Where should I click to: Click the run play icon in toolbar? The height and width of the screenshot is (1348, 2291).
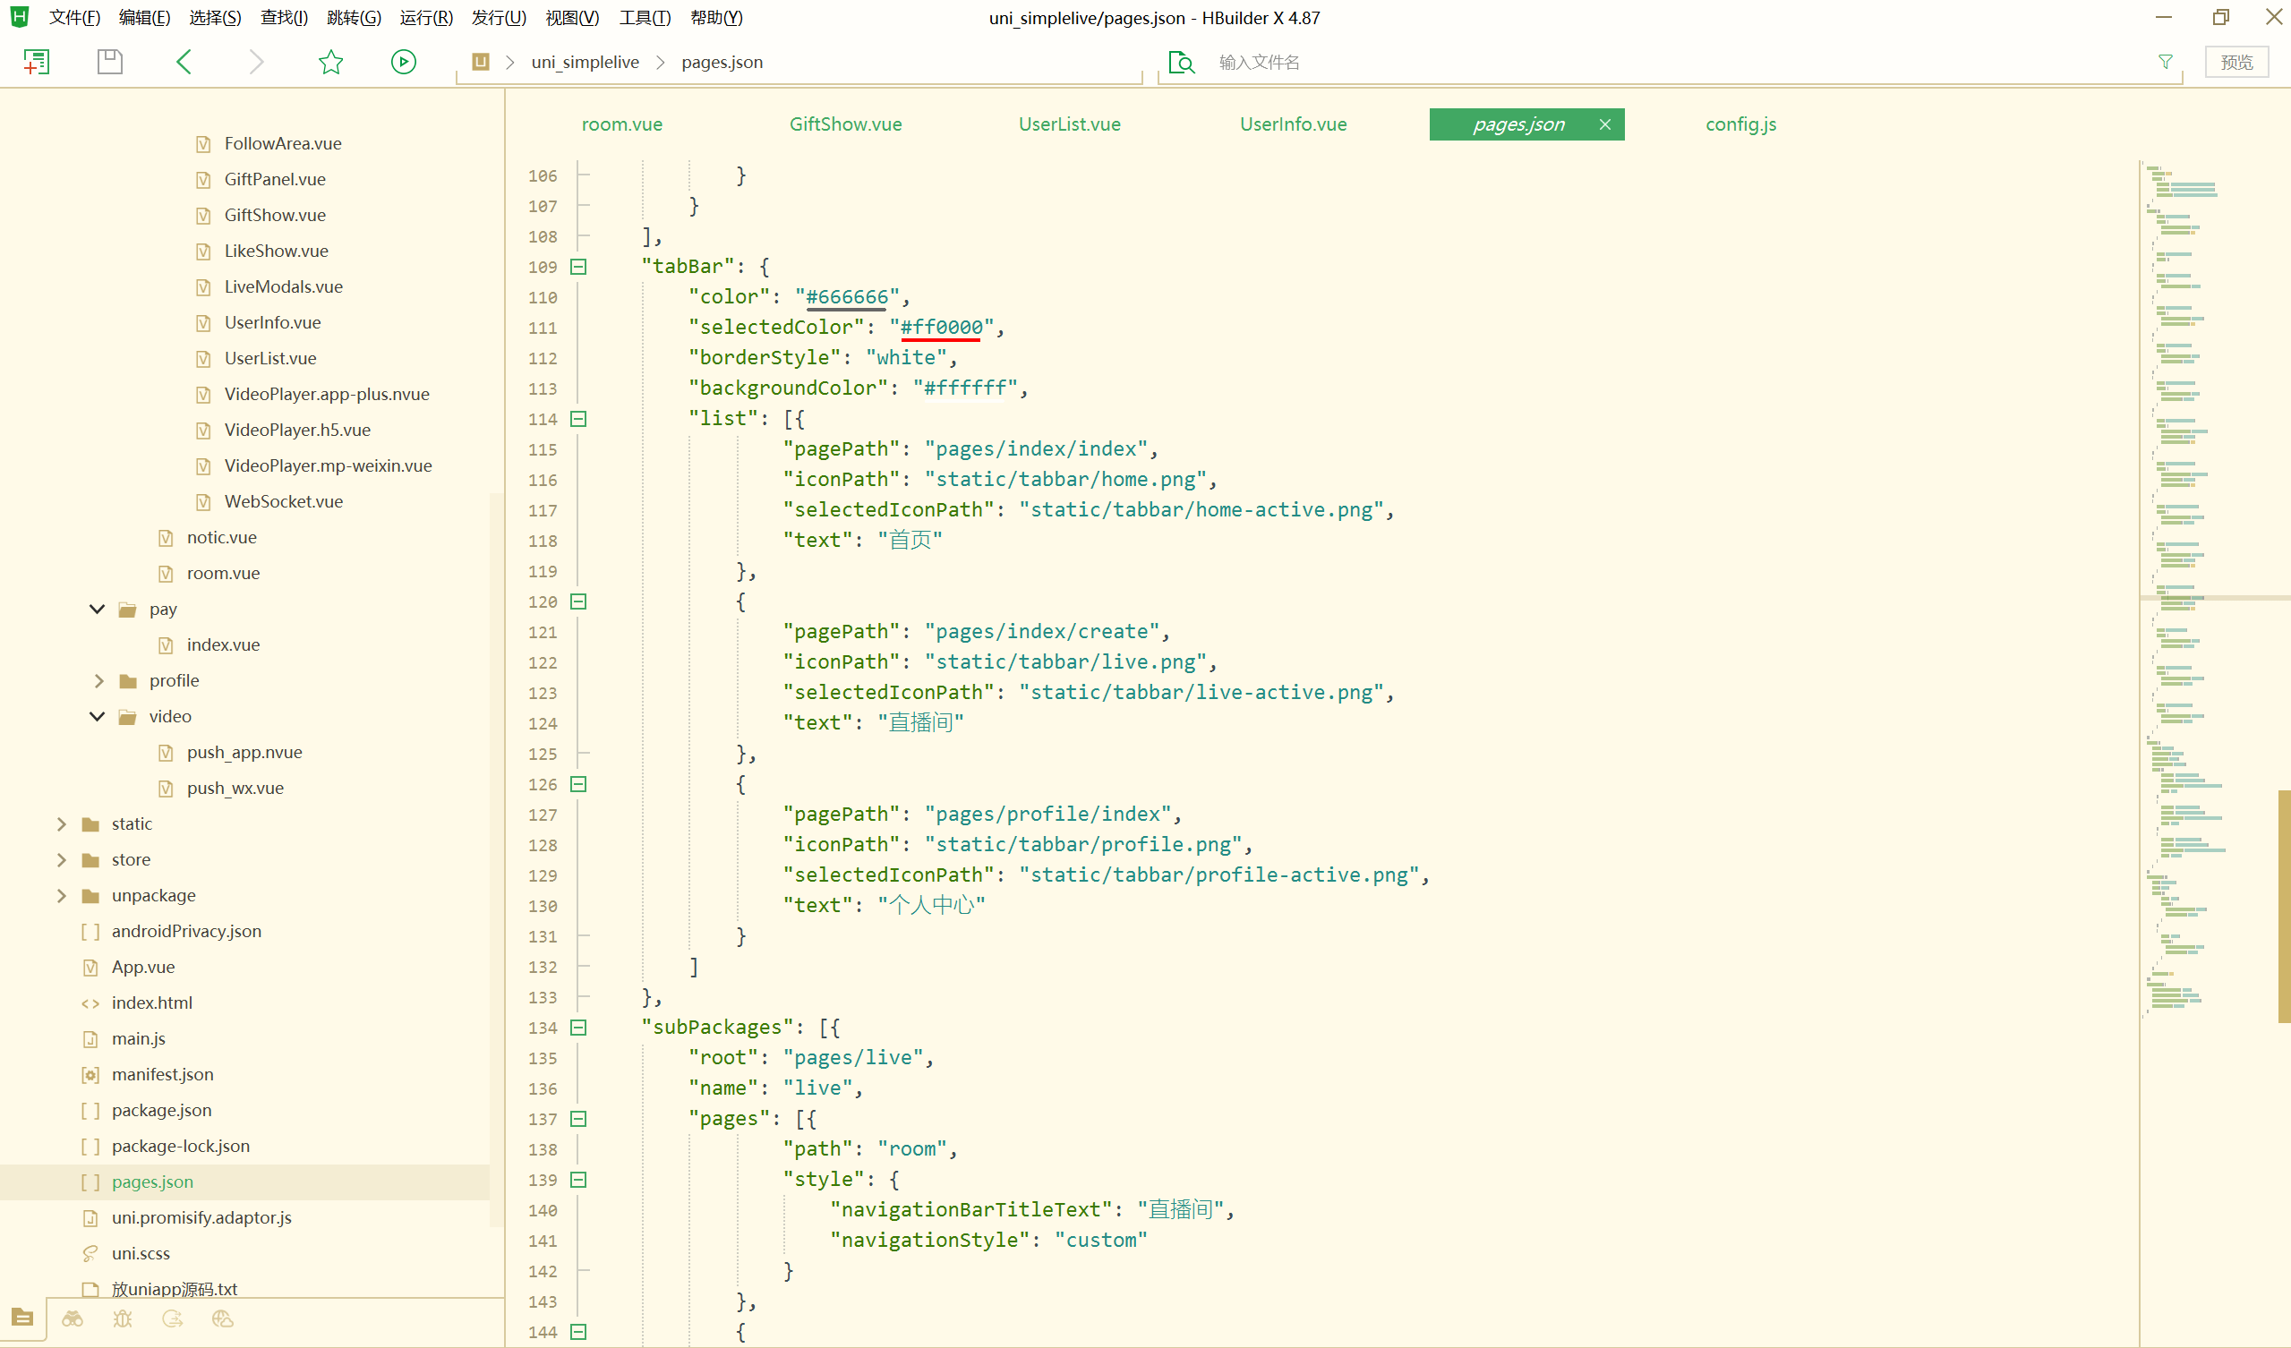[404, 62]
